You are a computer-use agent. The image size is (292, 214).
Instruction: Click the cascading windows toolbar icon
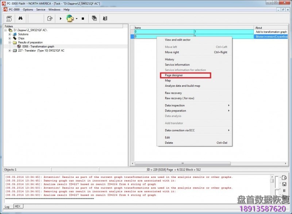[x=94, y=18]
